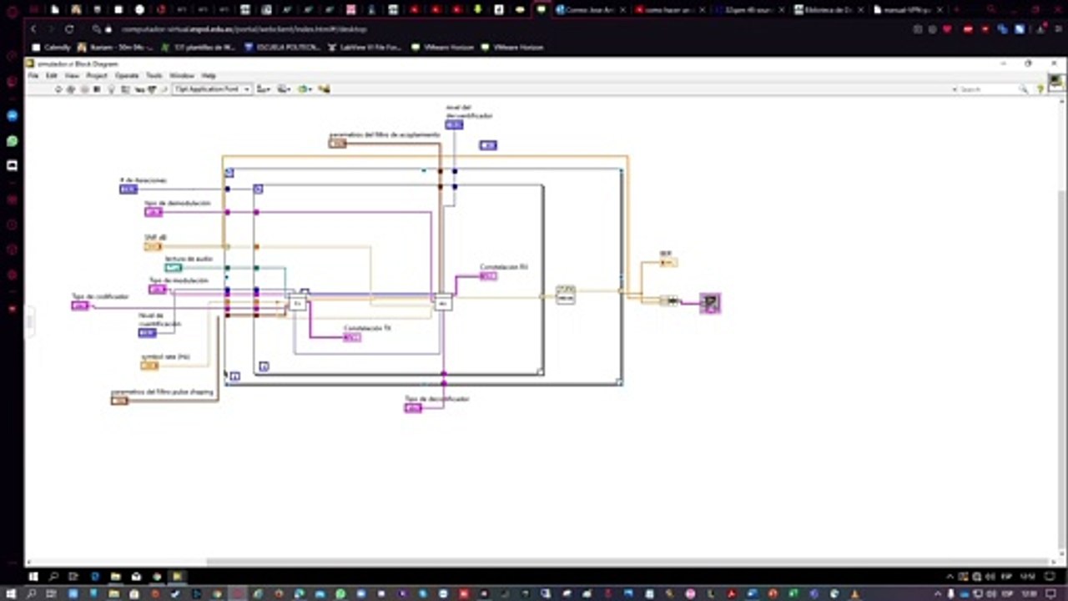This screenshot has height=601, width=1068.
Task: Abort execution with the stop icon
Action: (84, 89)
